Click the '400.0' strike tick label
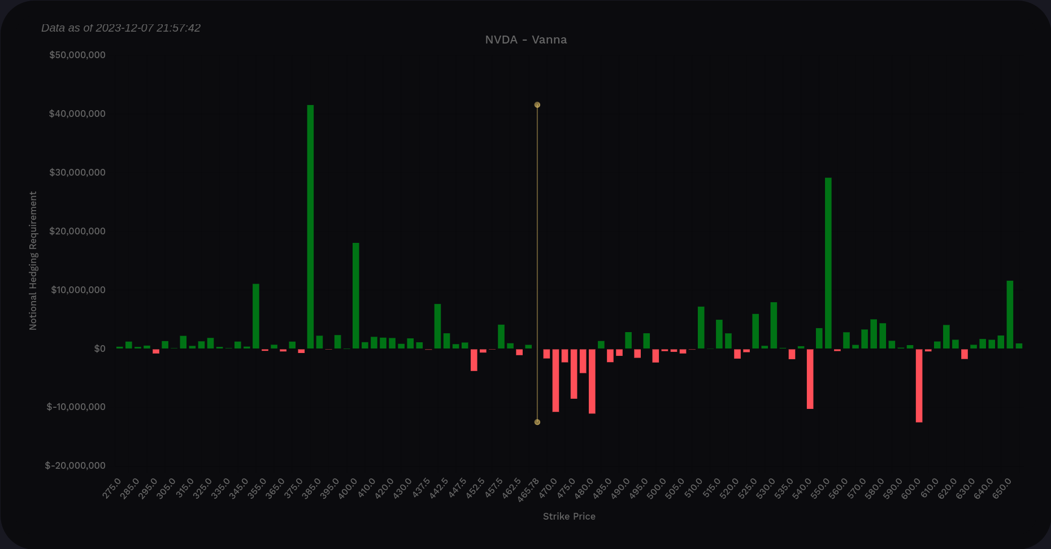 (x=348, y=489)
